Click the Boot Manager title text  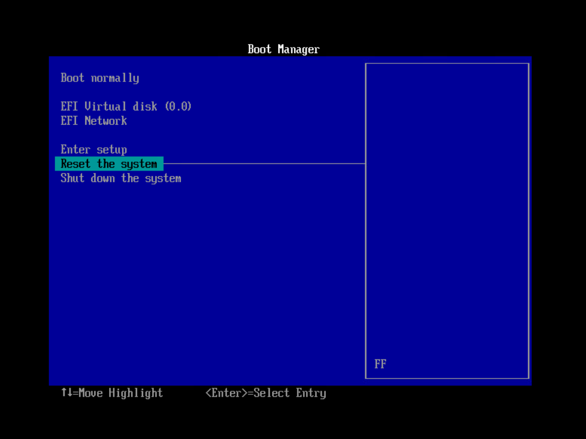284,49
